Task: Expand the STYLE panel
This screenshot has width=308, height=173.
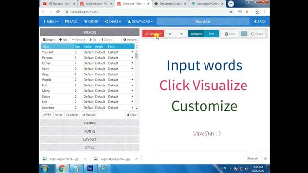Action: pyautogui.click(x=90, y=148)
